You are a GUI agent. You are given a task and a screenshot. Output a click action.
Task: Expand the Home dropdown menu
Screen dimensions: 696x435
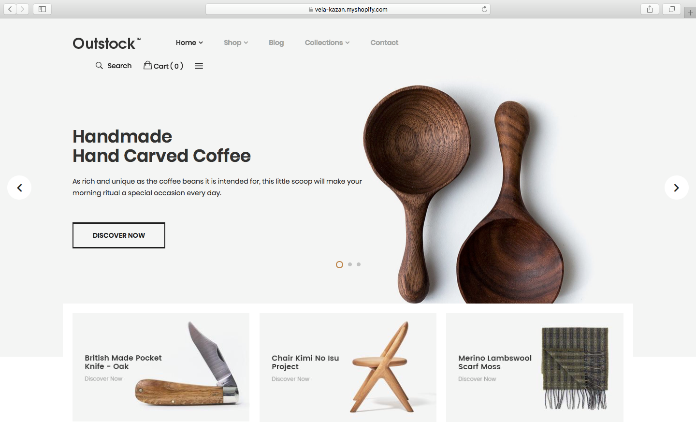point(189,43)
